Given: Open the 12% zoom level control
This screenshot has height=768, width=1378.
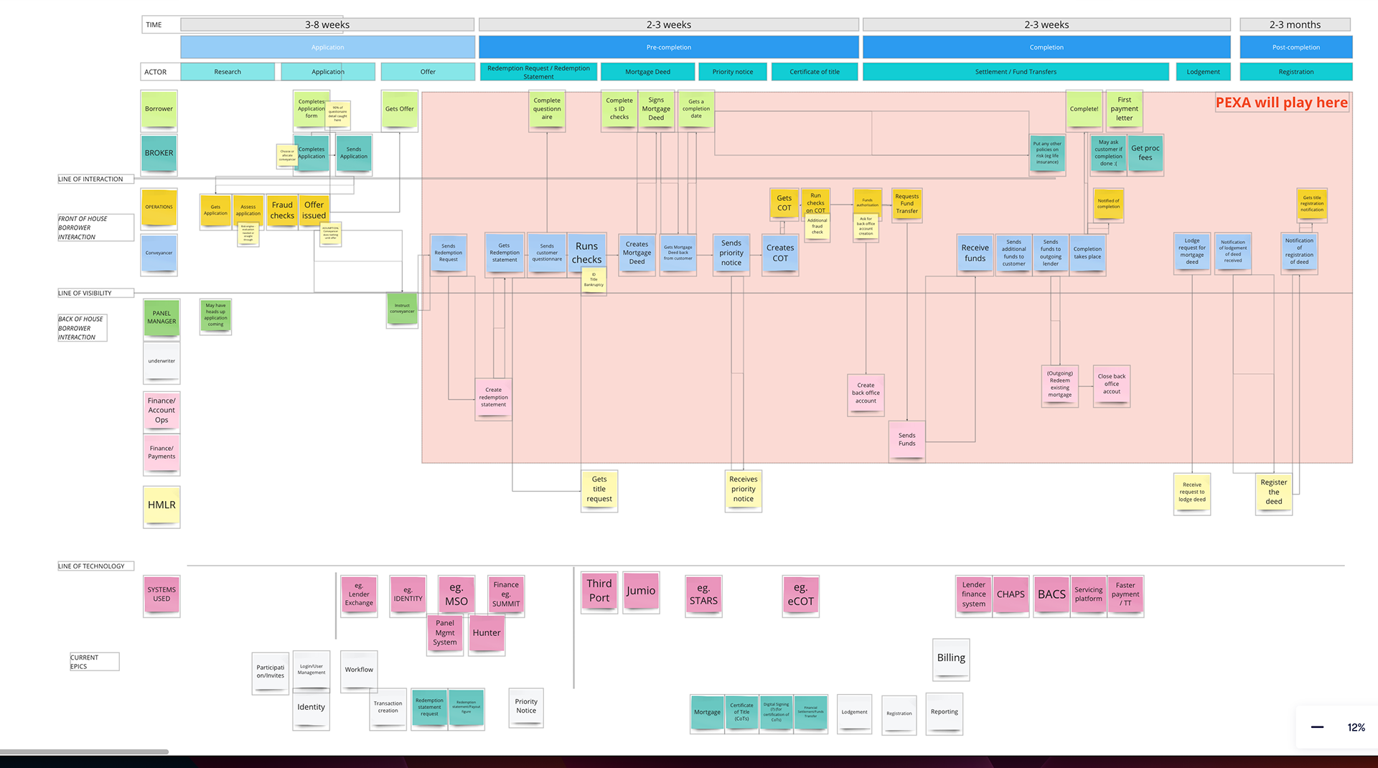Looking at the screenshot, I should pos(1356,727).
